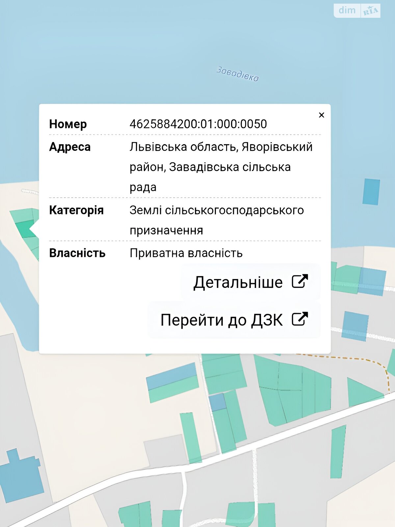Close the parcel info popup
Screen dimensions: 395x527
point(322,115)
